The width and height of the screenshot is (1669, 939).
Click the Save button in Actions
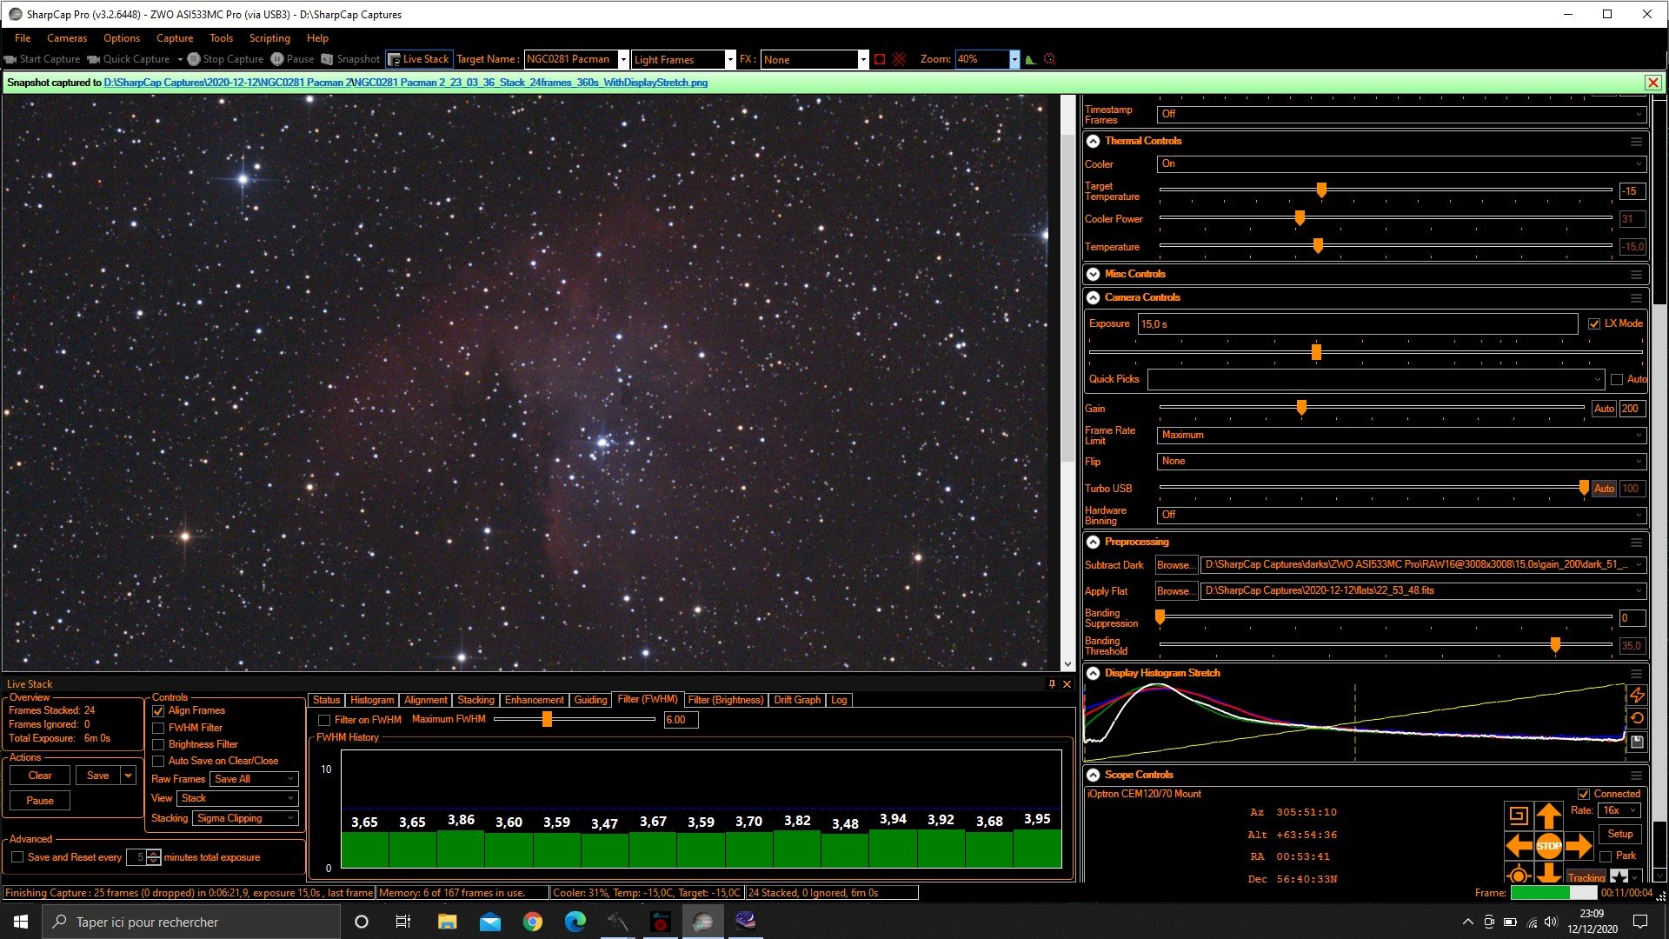98,776
